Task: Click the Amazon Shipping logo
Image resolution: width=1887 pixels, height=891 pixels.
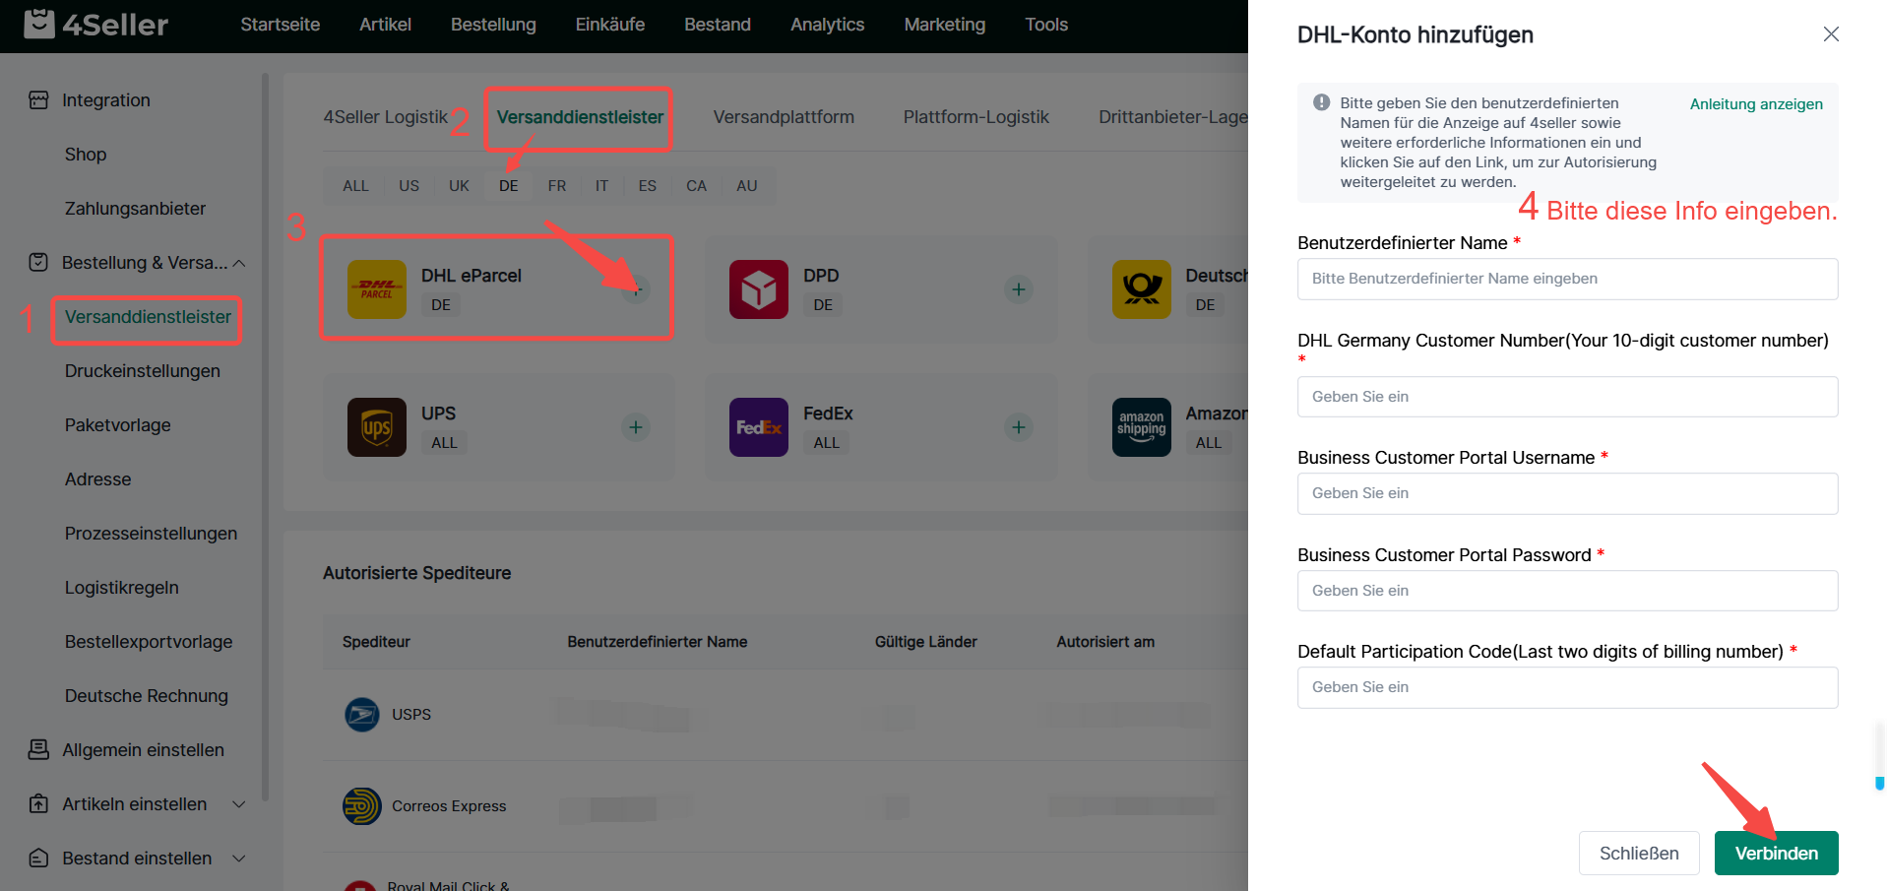Action: (1141, 427)
